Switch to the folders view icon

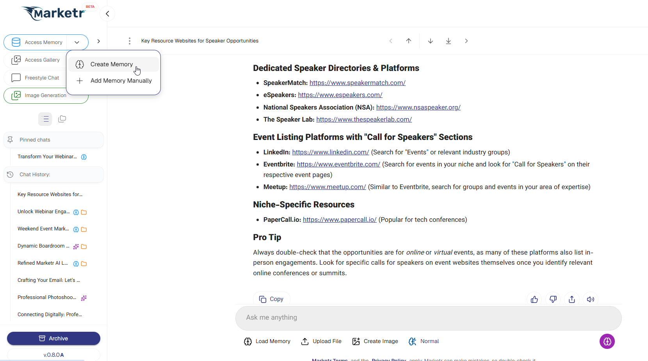pos(62,119)
